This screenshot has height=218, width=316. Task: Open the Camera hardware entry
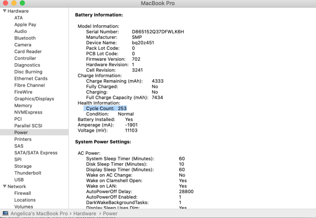click(x=23, y=45)
